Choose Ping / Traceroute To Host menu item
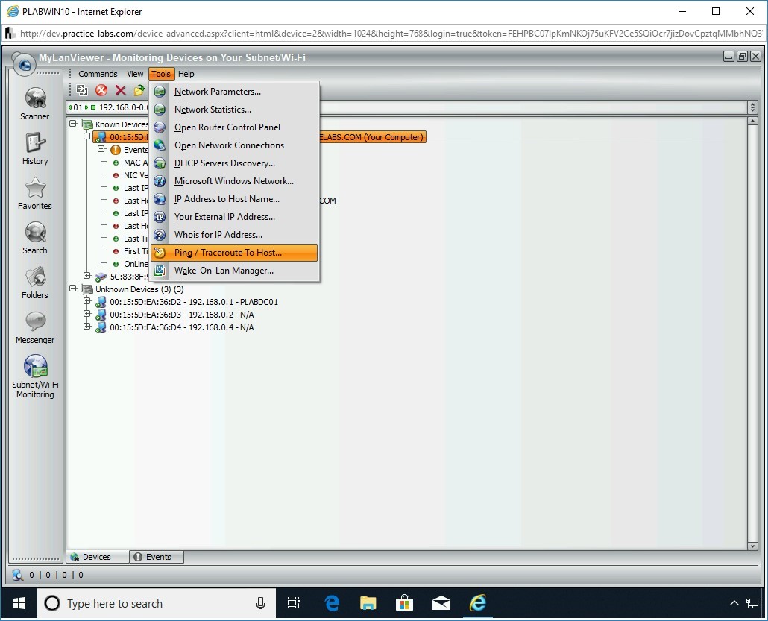This screenshot has height=621, width=768. point(228,253)
